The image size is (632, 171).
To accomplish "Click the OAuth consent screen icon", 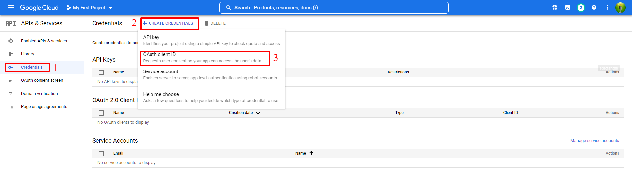I will (11, 80).
